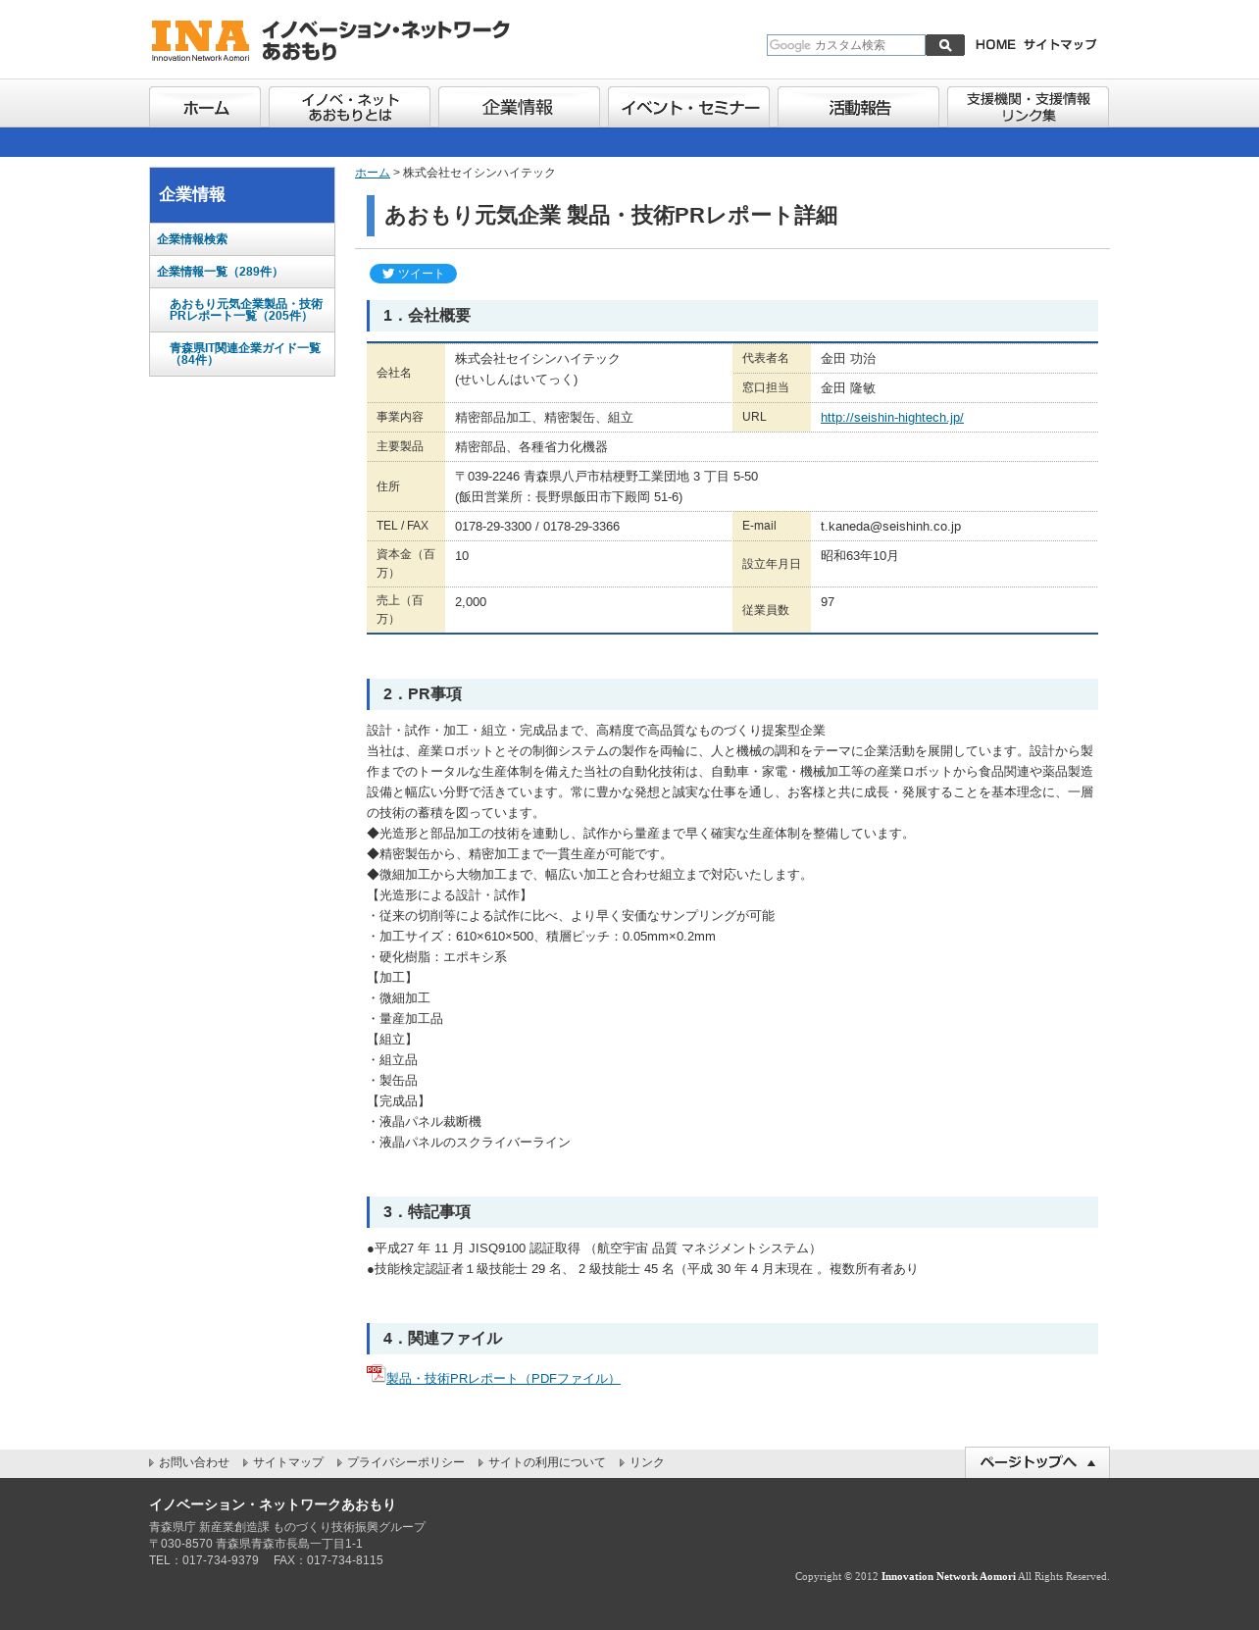Open お問い合わせ footer link
Image resolution: width=1259 pixels, height=1630 pixels.
click(193, 1462)
